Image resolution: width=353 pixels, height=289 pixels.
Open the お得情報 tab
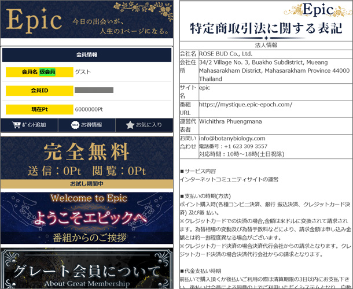[87, 125]
